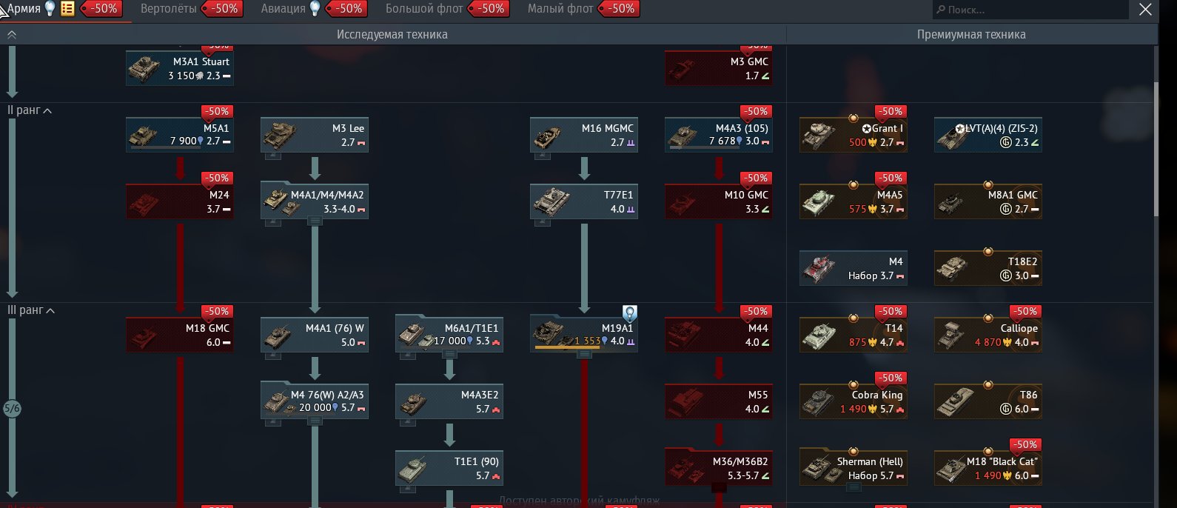The image size is (1177, 508).
Task: Click the vertical scrollbar at the right edge
Action: (x=1156, y=148)
